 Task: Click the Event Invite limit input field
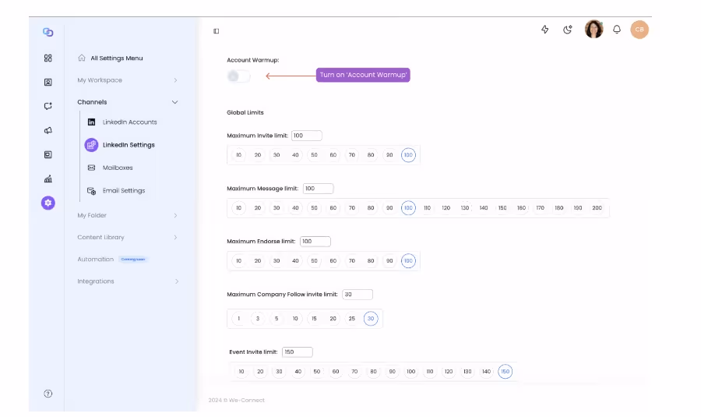pyautogui.click(x=298, y=352)
